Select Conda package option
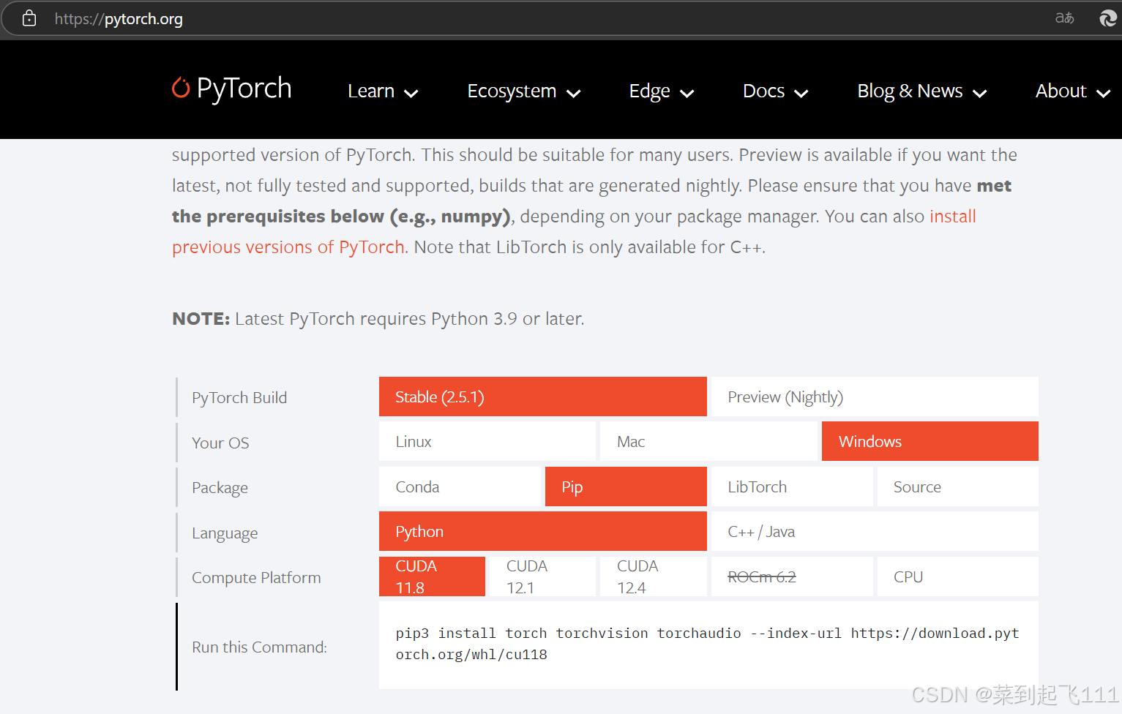The height and width of the screenshot is (714, 1122). [460, 486]
